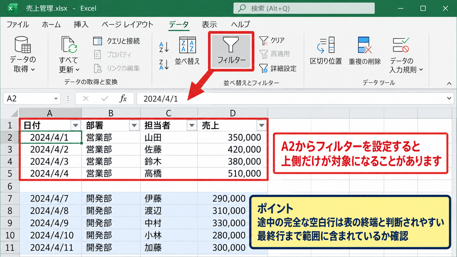Click the 再適用 filter button
Image resolution: width=457 pixels, height=257 pixels.
(x=274, y=54)
